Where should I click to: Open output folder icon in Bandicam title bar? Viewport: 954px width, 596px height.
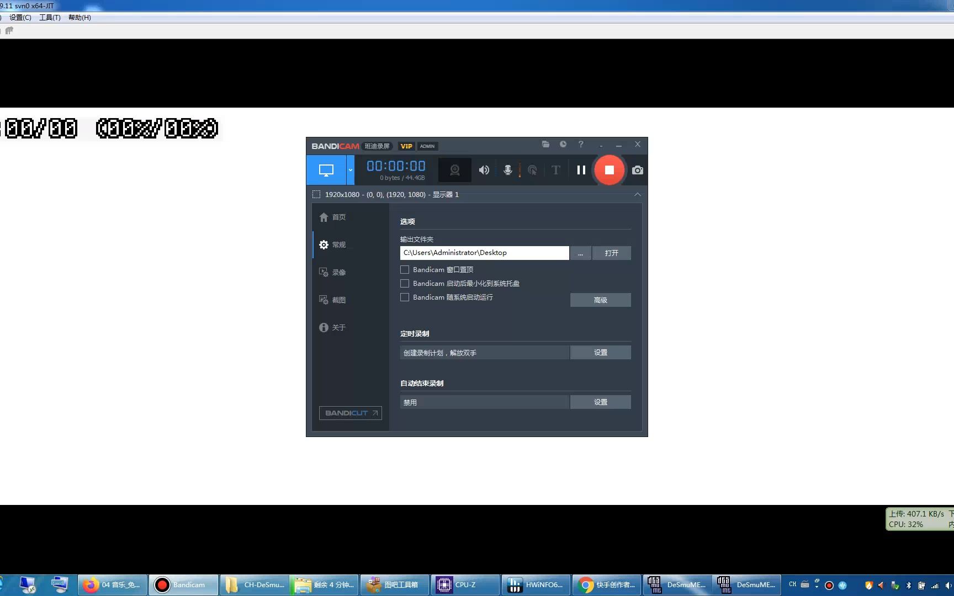[x=545, y=144]
